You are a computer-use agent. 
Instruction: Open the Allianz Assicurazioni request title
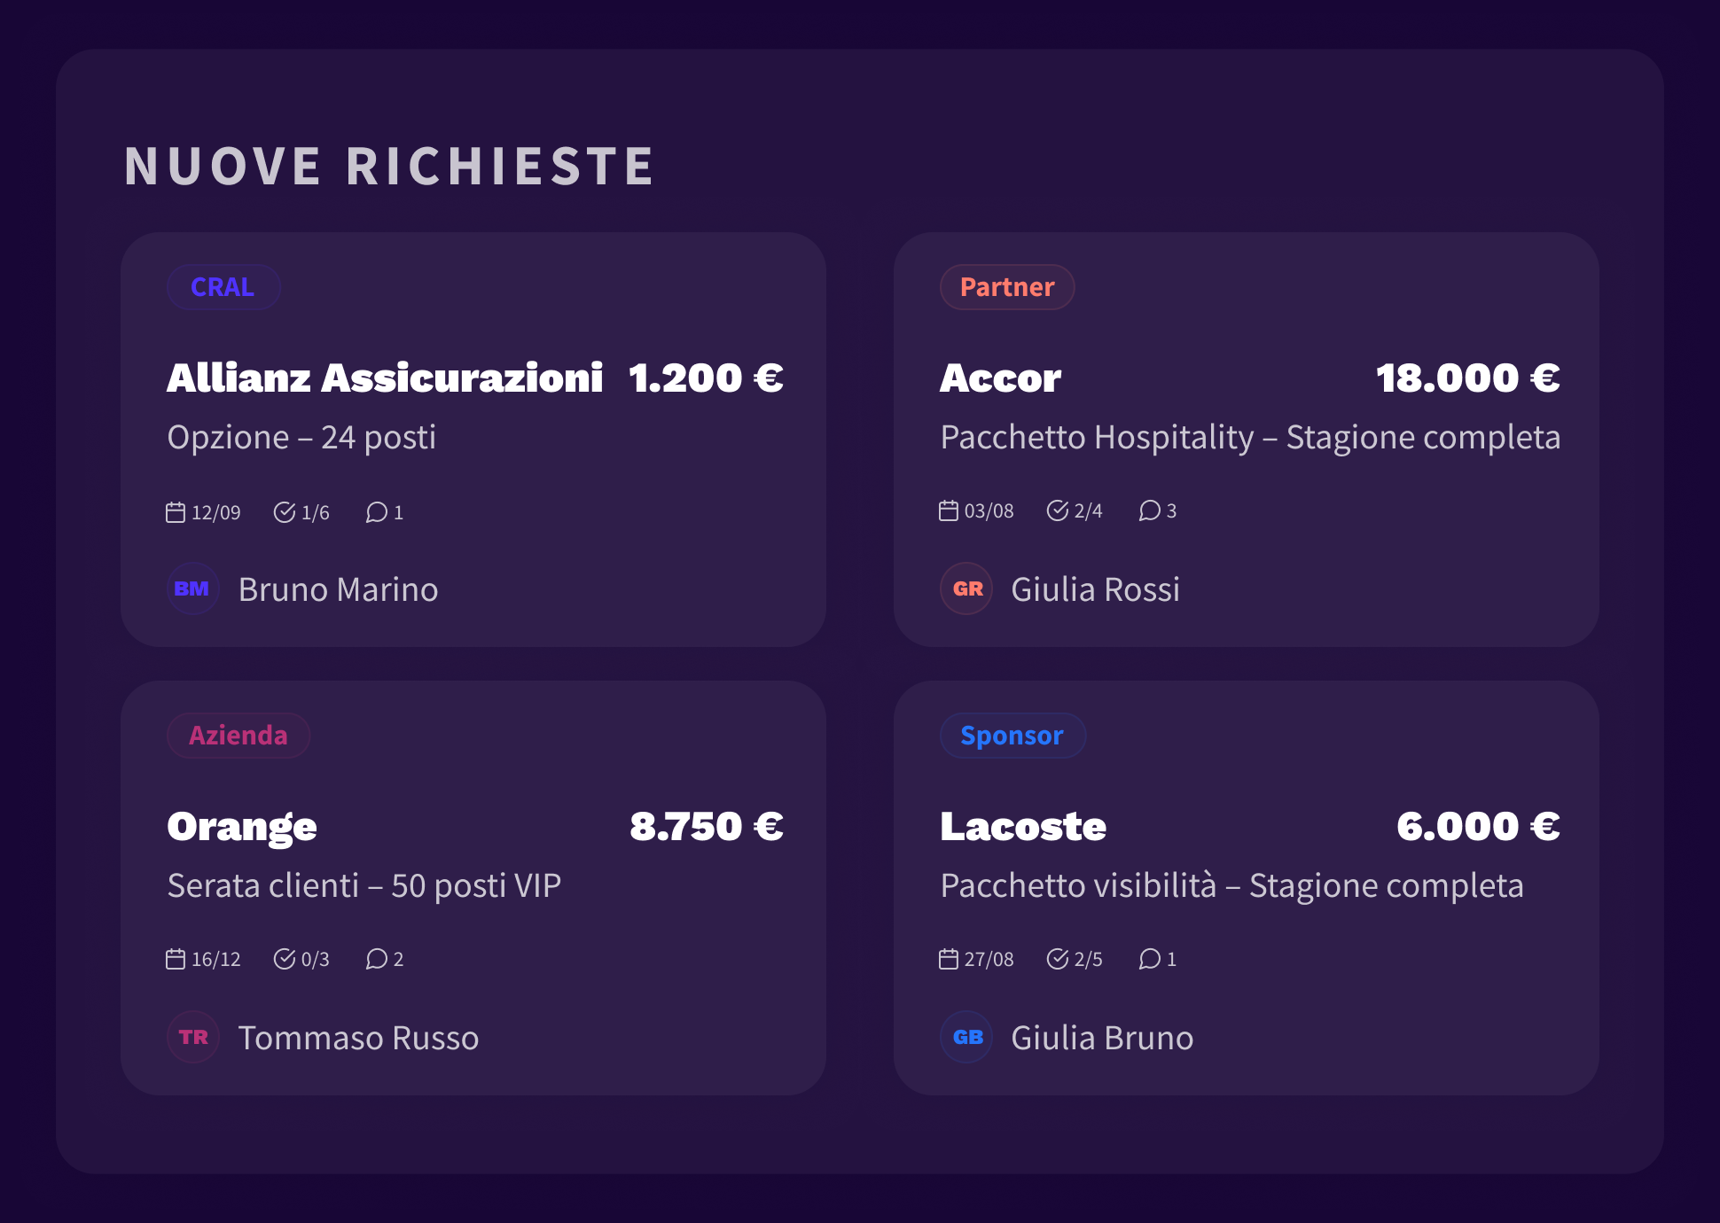point(385,378)
